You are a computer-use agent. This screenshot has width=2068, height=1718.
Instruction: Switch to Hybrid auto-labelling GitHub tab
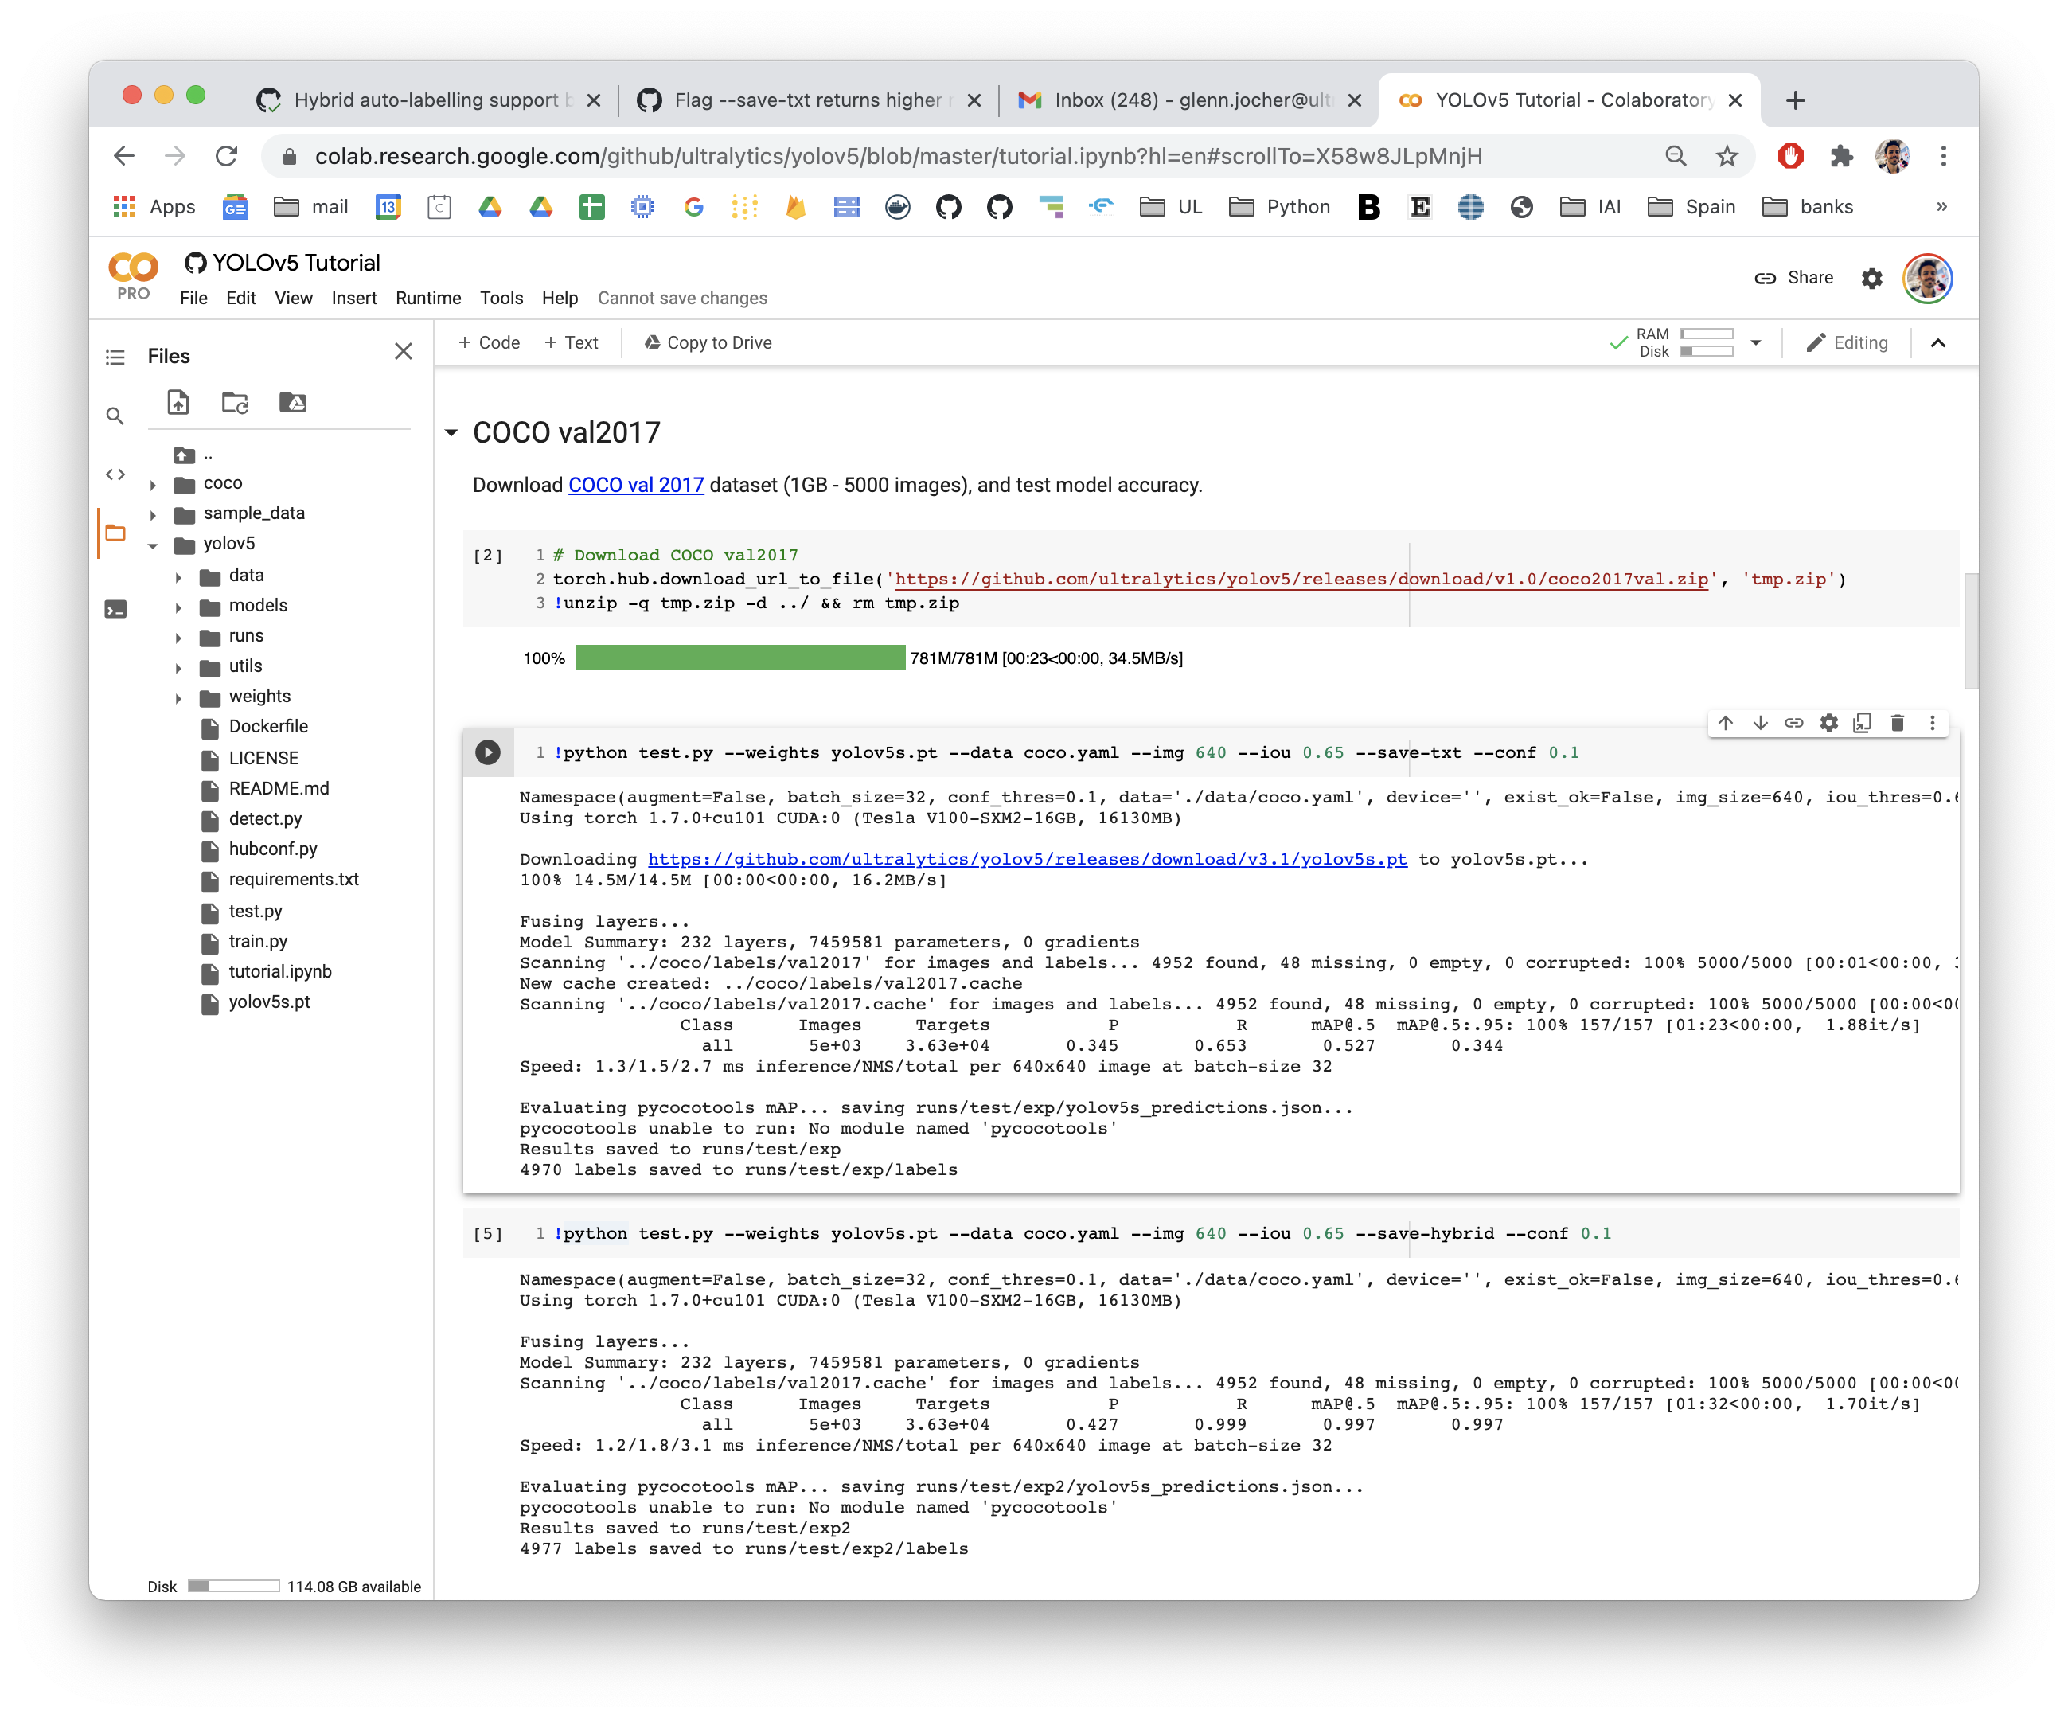pos(429,100)
